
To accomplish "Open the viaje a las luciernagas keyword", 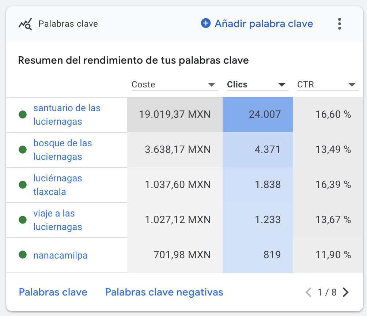I will click(x=57, y=219).
